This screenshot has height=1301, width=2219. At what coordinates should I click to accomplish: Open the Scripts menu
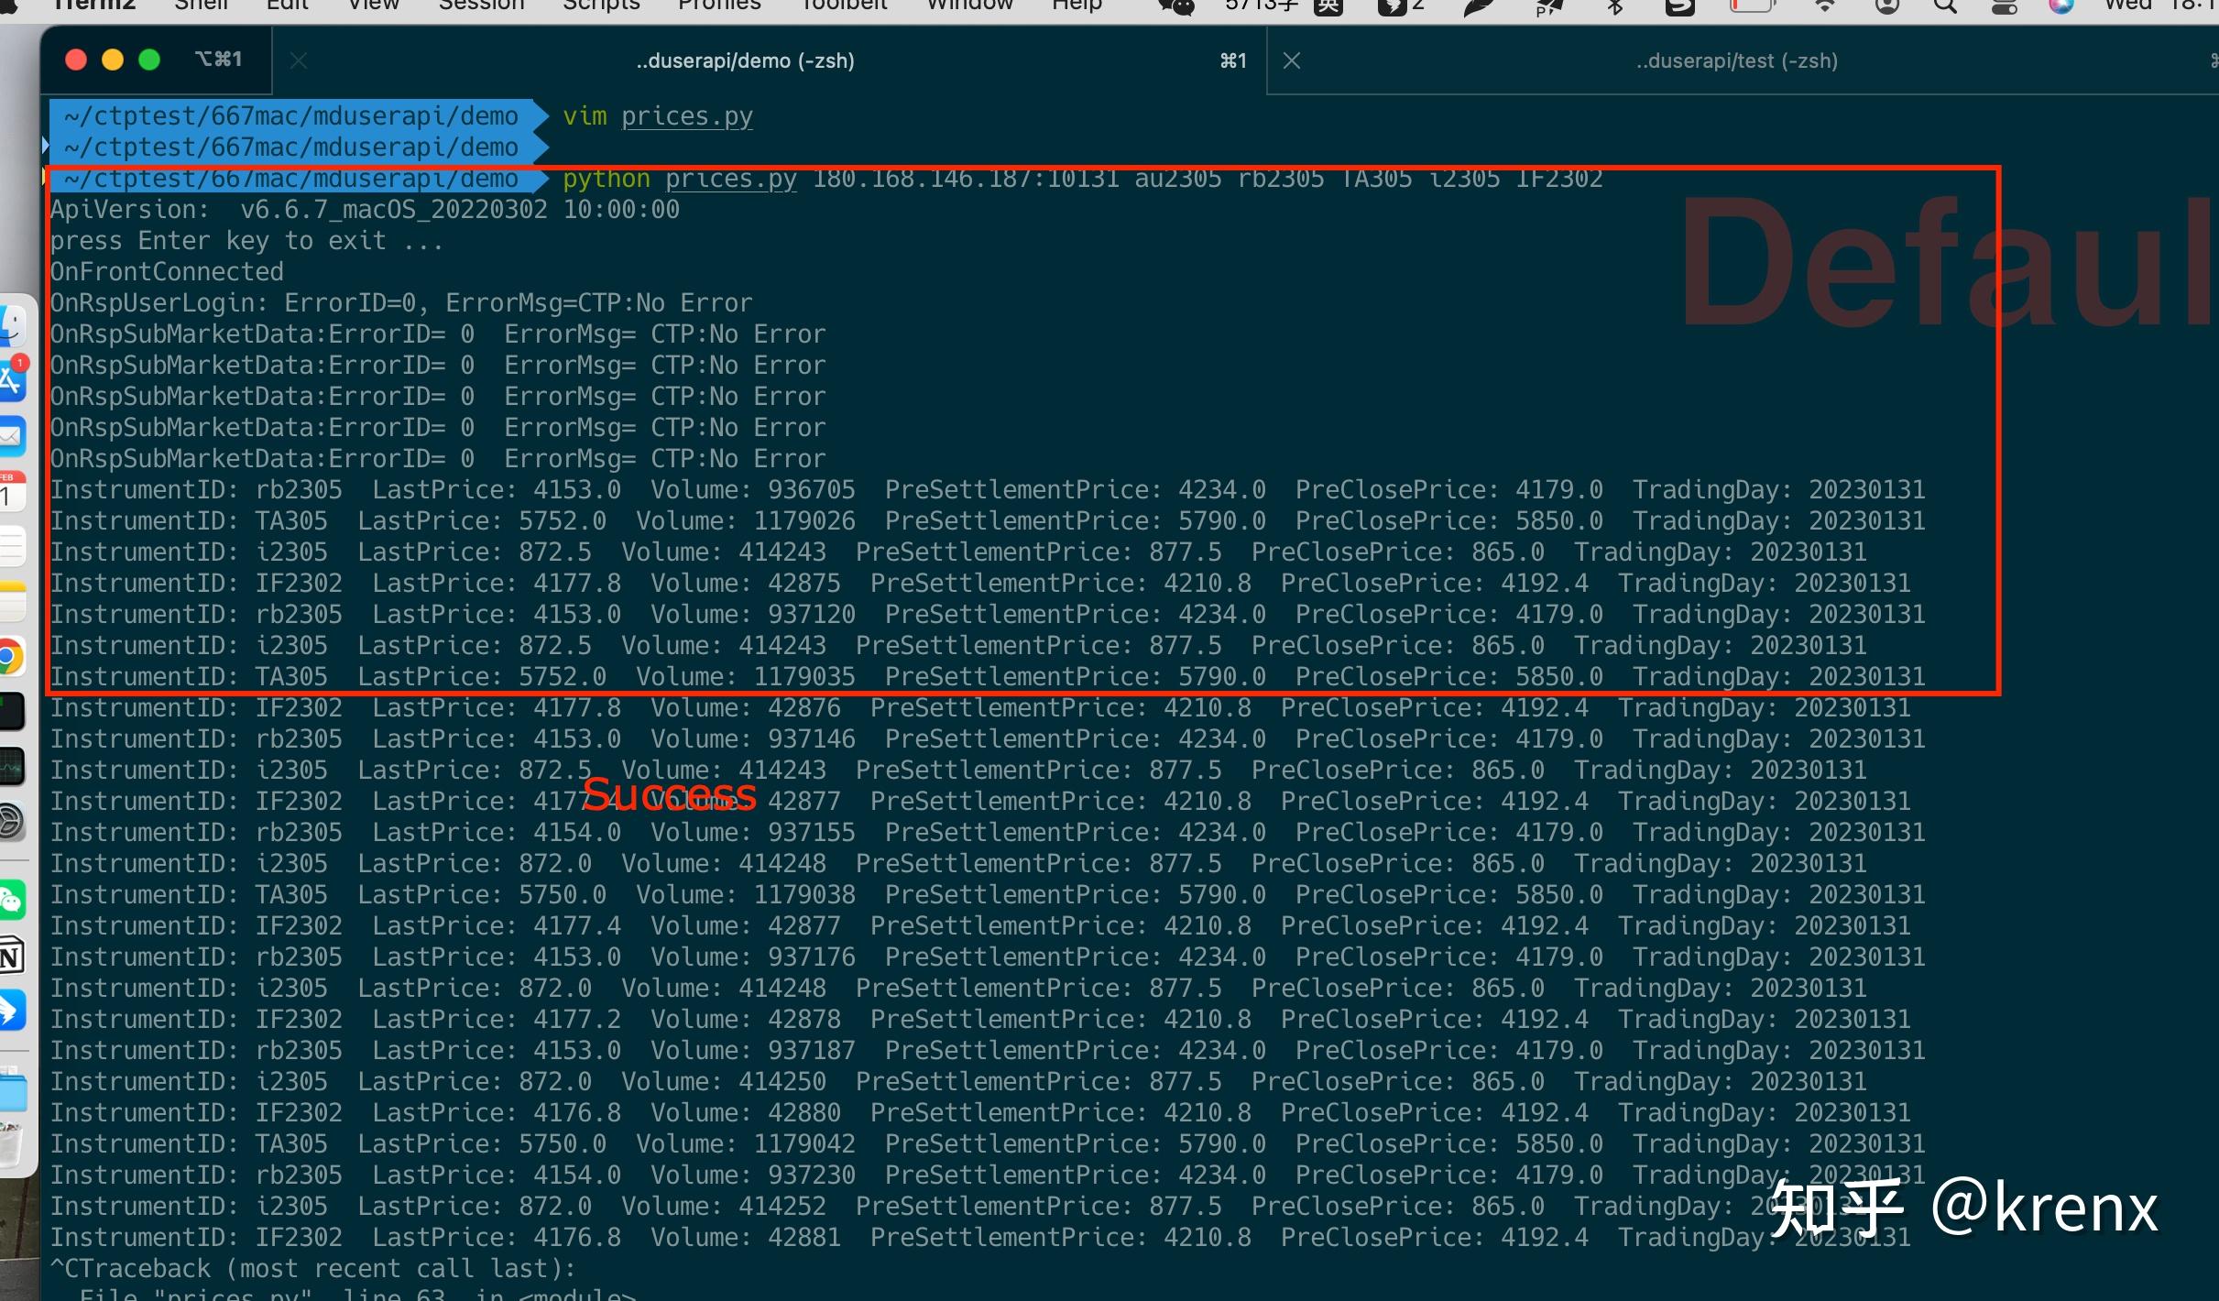pos(601,5)
